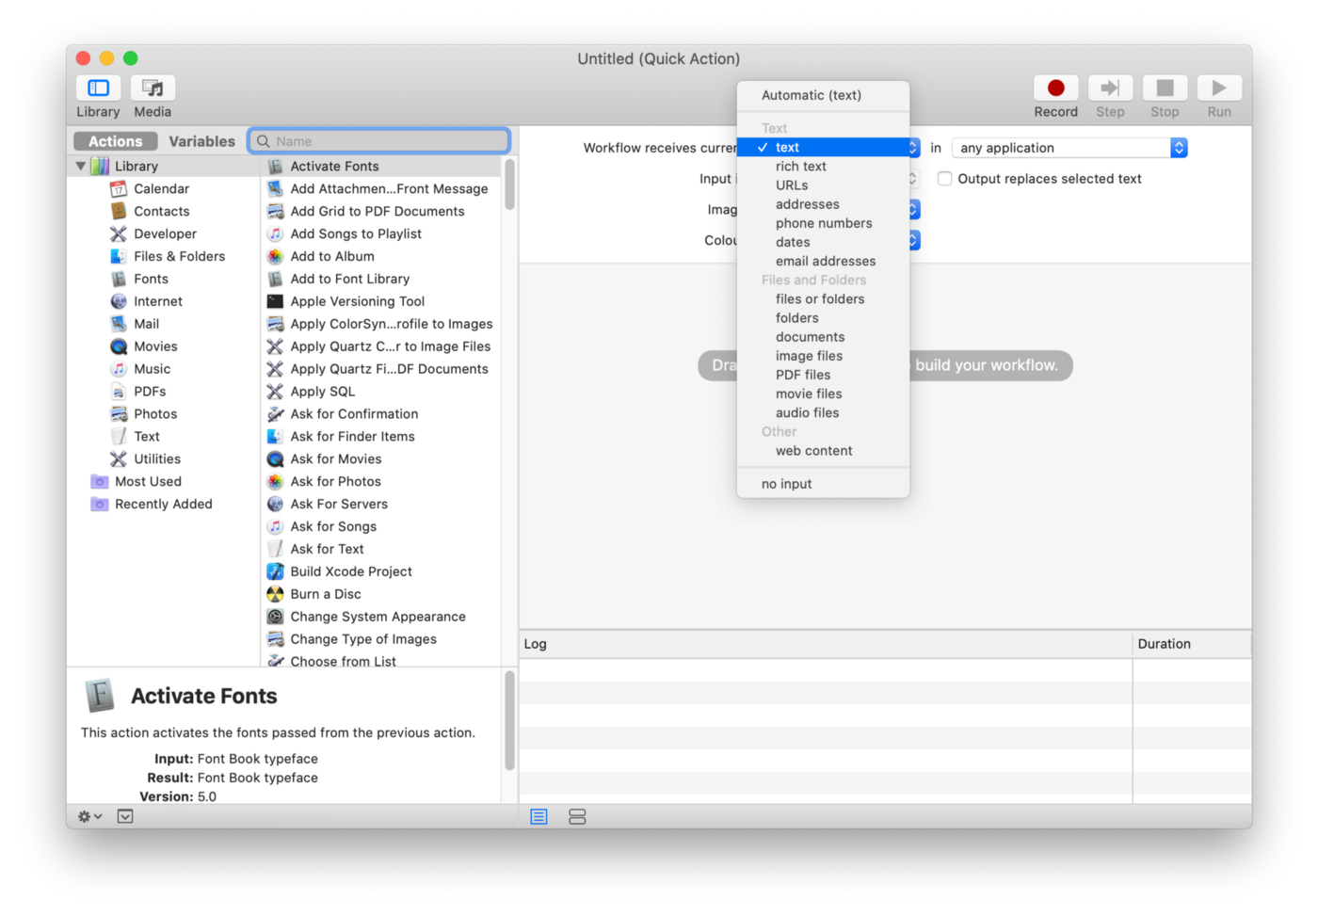
Task: Select the Activate Fonts action
Action: click(380, 167)
